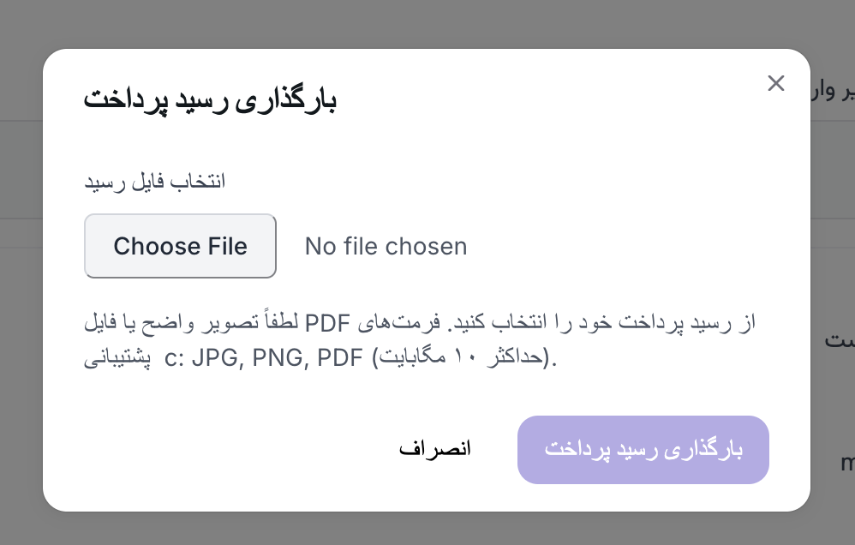Click the 'No file chosen' status text
The height and width of the screenshot is (545, 855).
(x=386, y=246)
